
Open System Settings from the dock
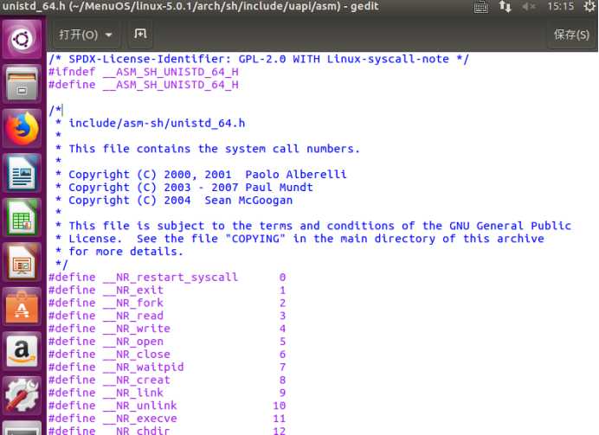(x=22, y=395)
